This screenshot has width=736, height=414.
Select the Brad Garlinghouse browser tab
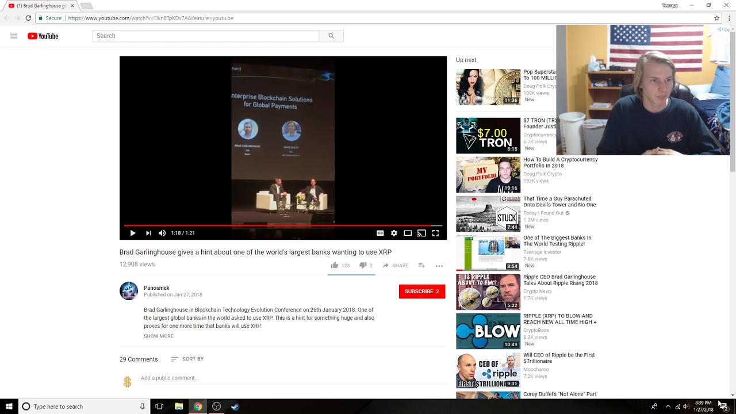pos(41,6)
